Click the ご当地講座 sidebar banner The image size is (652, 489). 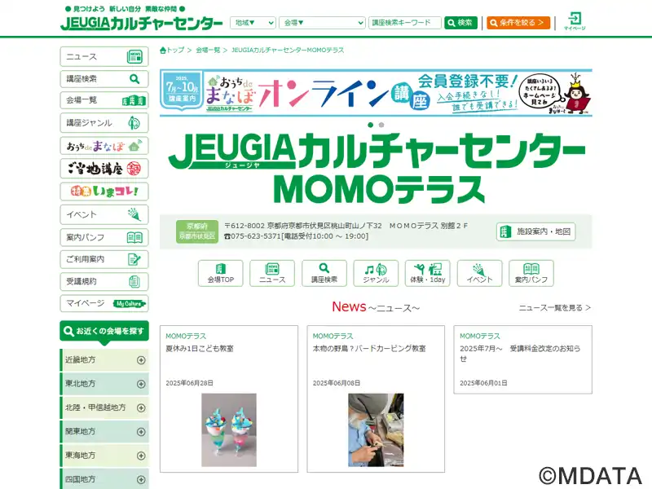pos(104,169)
